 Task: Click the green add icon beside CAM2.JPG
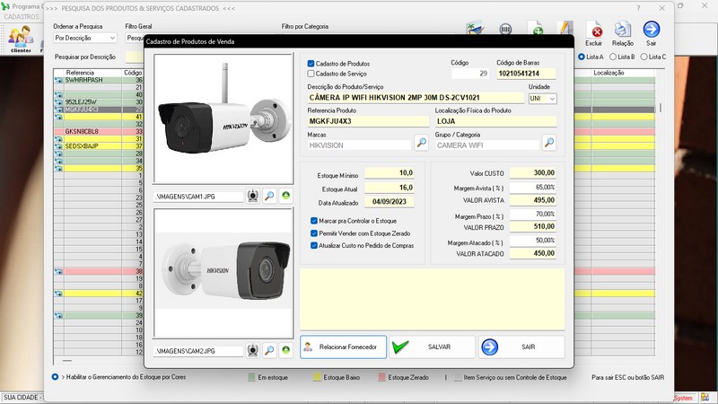click(x=285, y=349)
